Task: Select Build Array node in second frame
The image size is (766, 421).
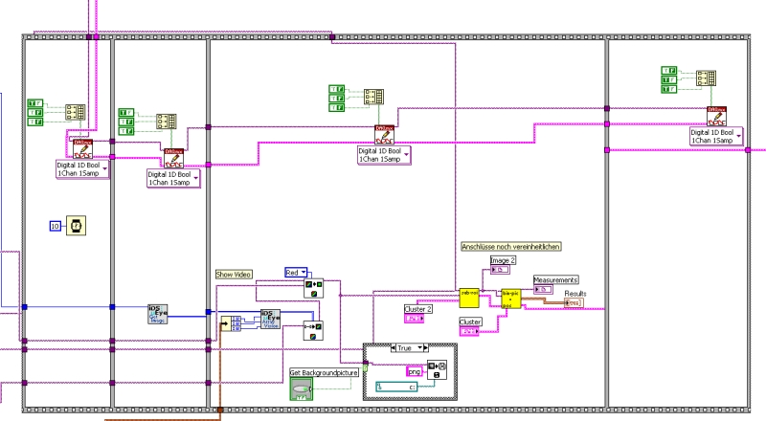Action: click(x=166, y=122)
